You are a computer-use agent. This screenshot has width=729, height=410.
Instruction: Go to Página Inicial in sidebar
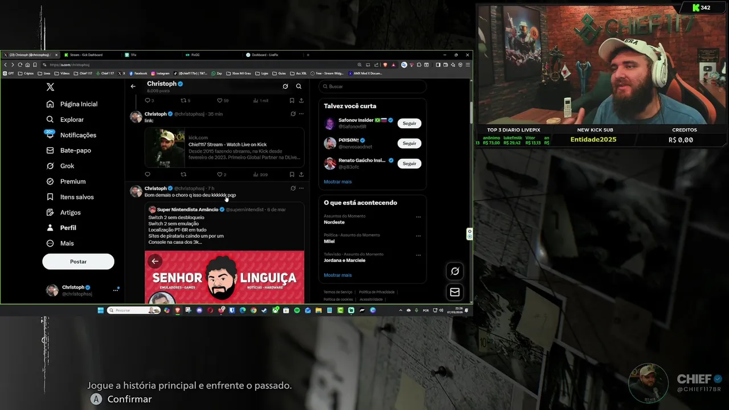pyautogui.click(x=72, y=104)
